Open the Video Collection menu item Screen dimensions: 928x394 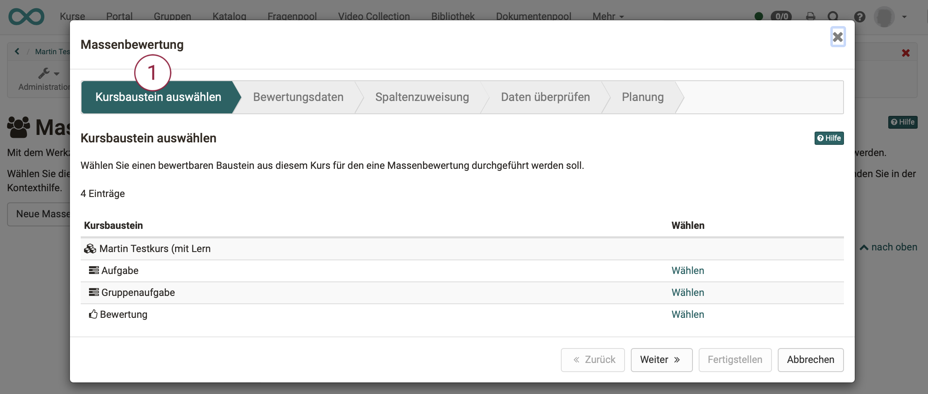pyautogui.click(x=374, y=17)
